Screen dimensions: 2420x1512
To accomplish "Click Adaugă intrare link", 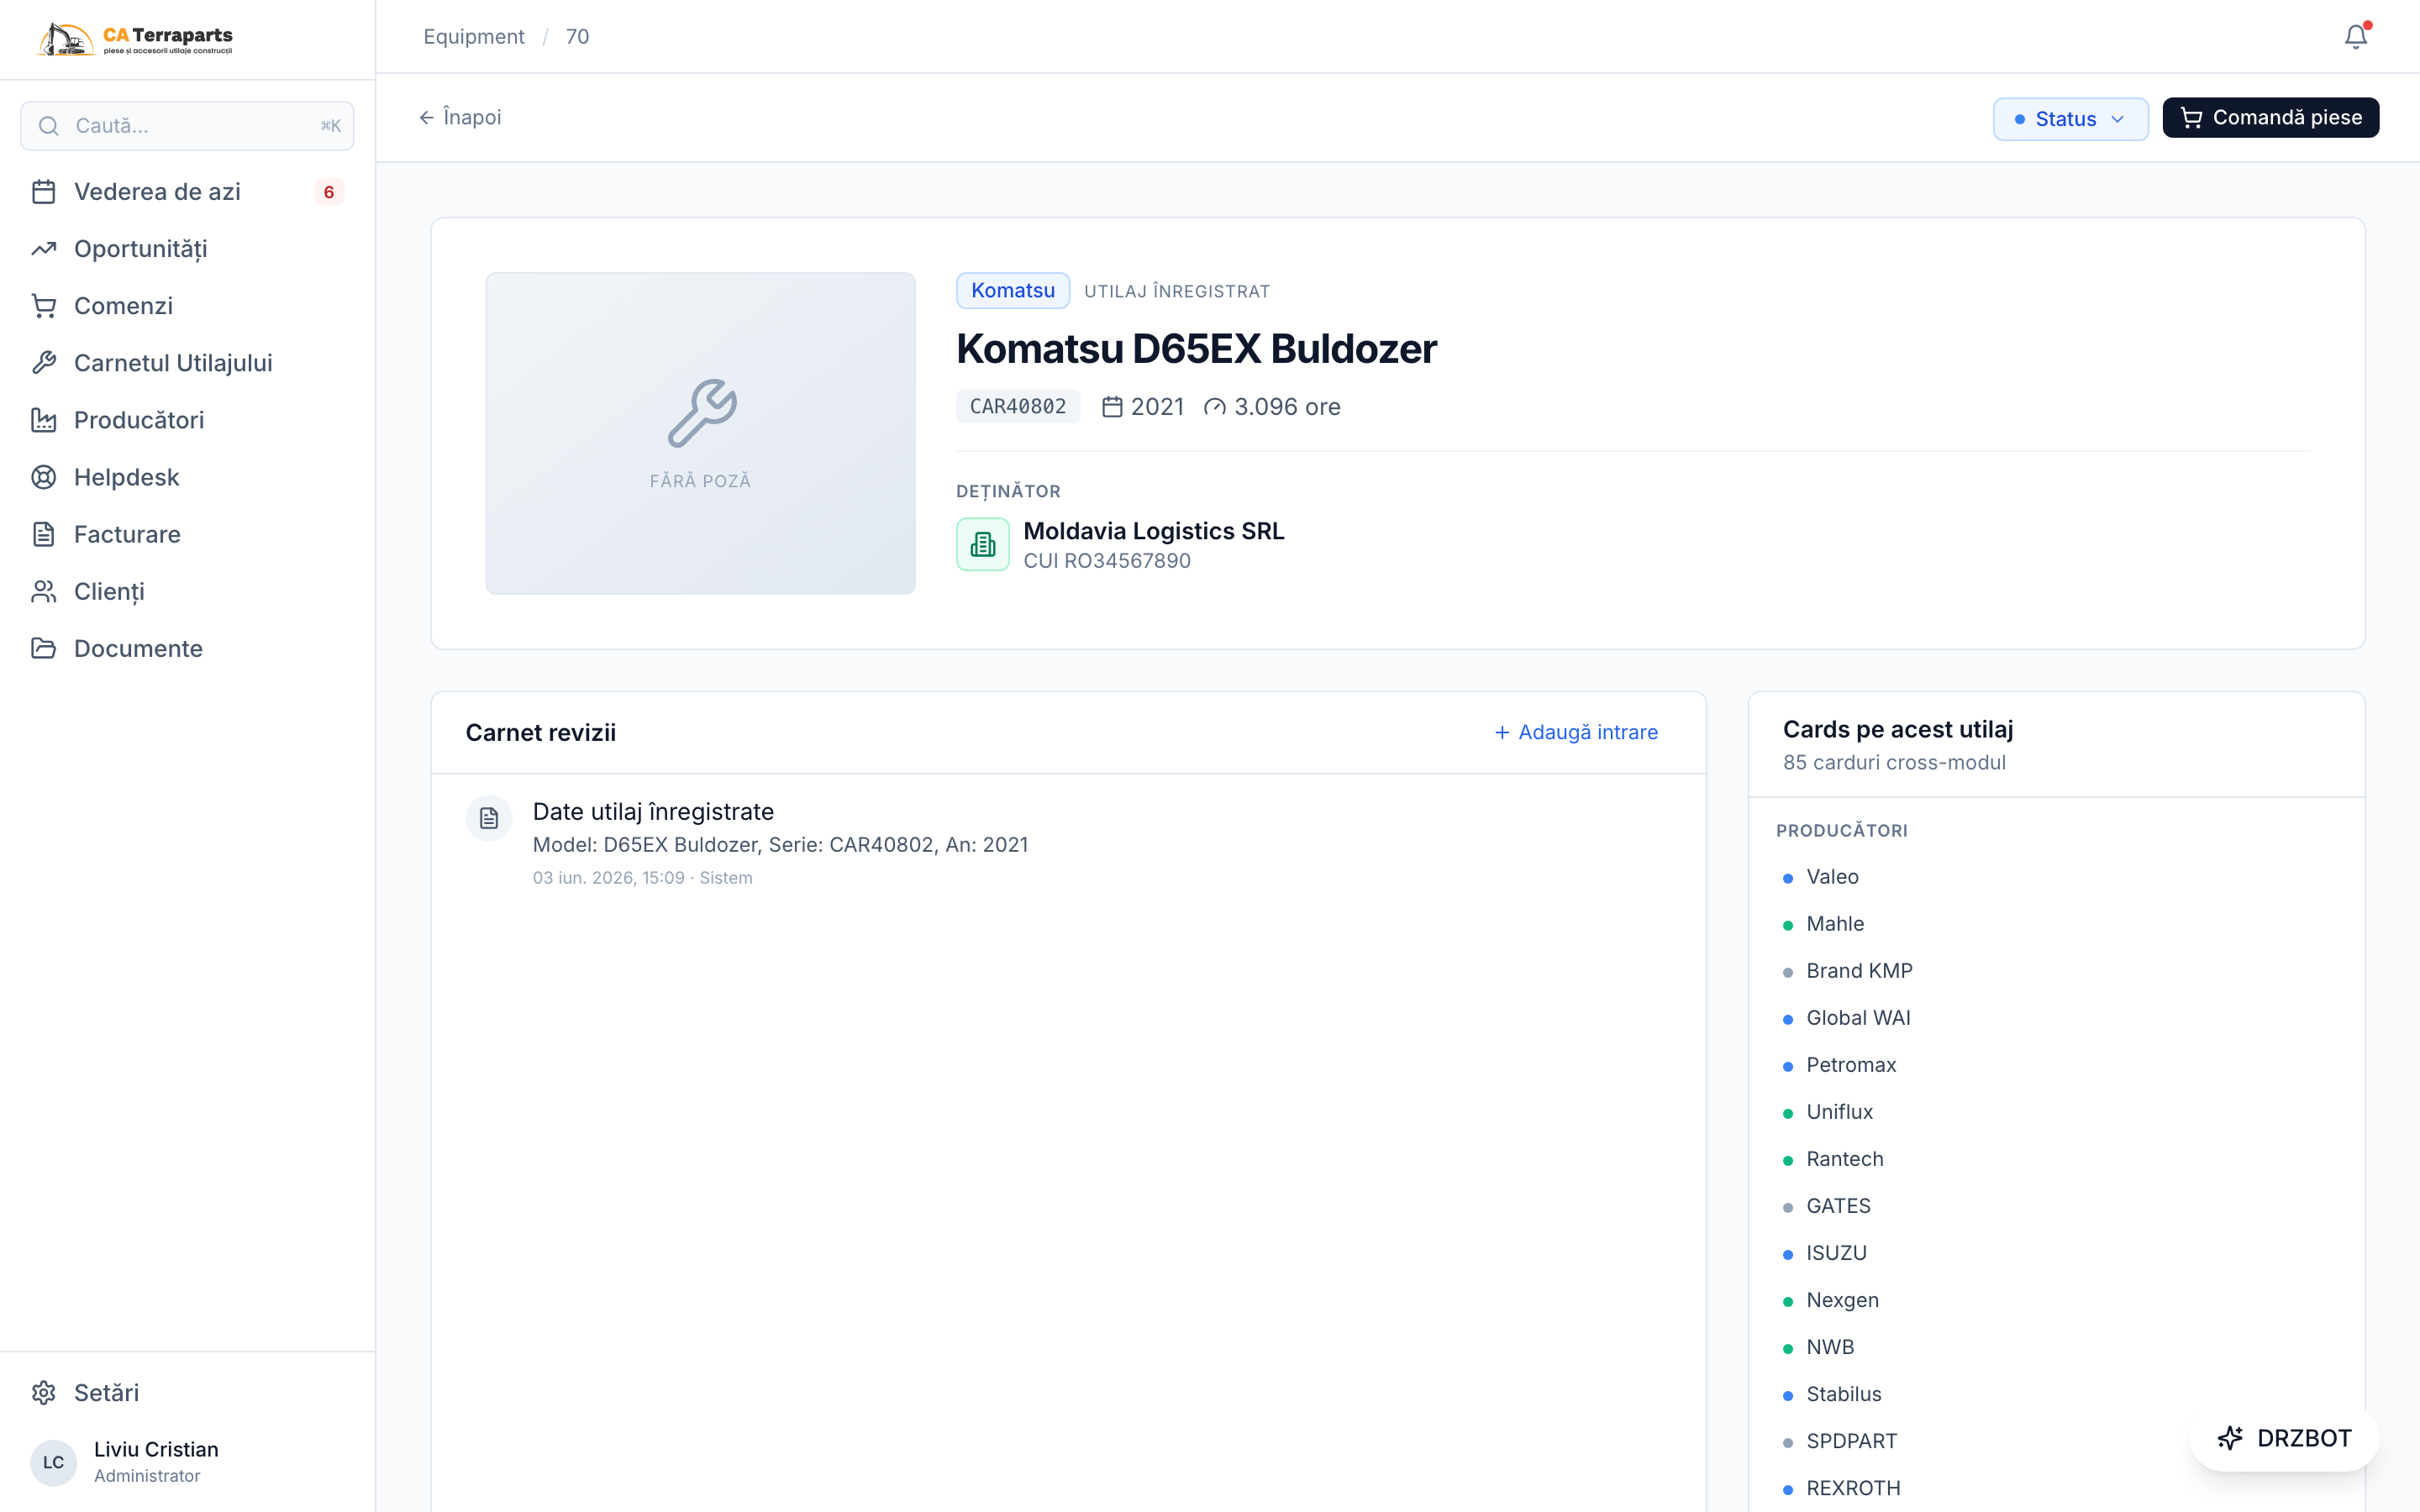I will coord(1576,733).
